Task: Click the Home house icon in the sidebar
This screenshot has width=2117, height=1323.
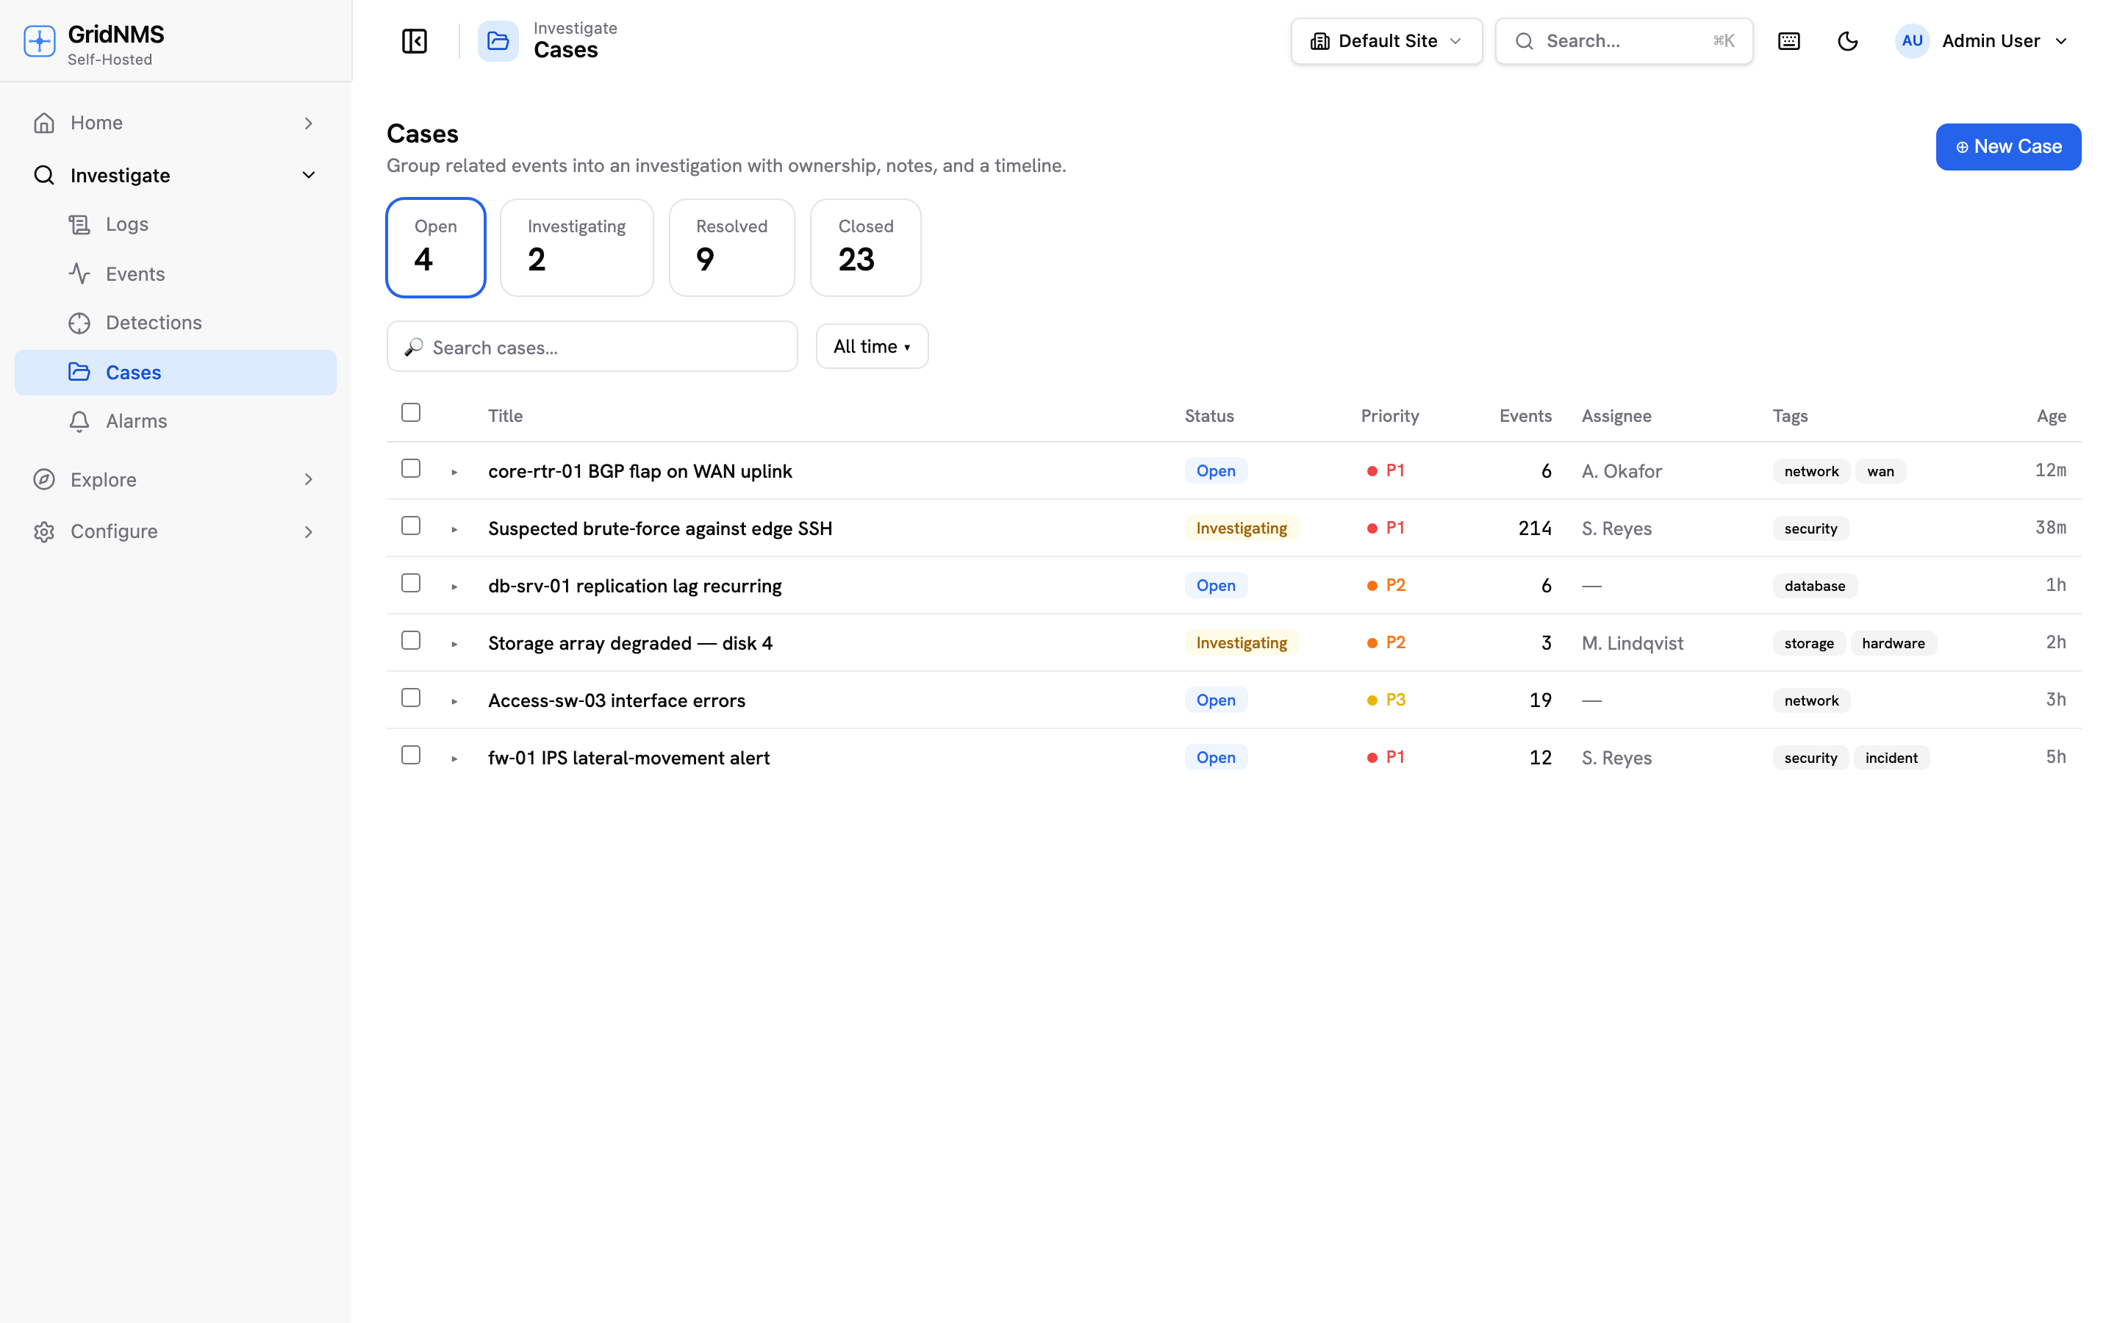Action: 44,123
